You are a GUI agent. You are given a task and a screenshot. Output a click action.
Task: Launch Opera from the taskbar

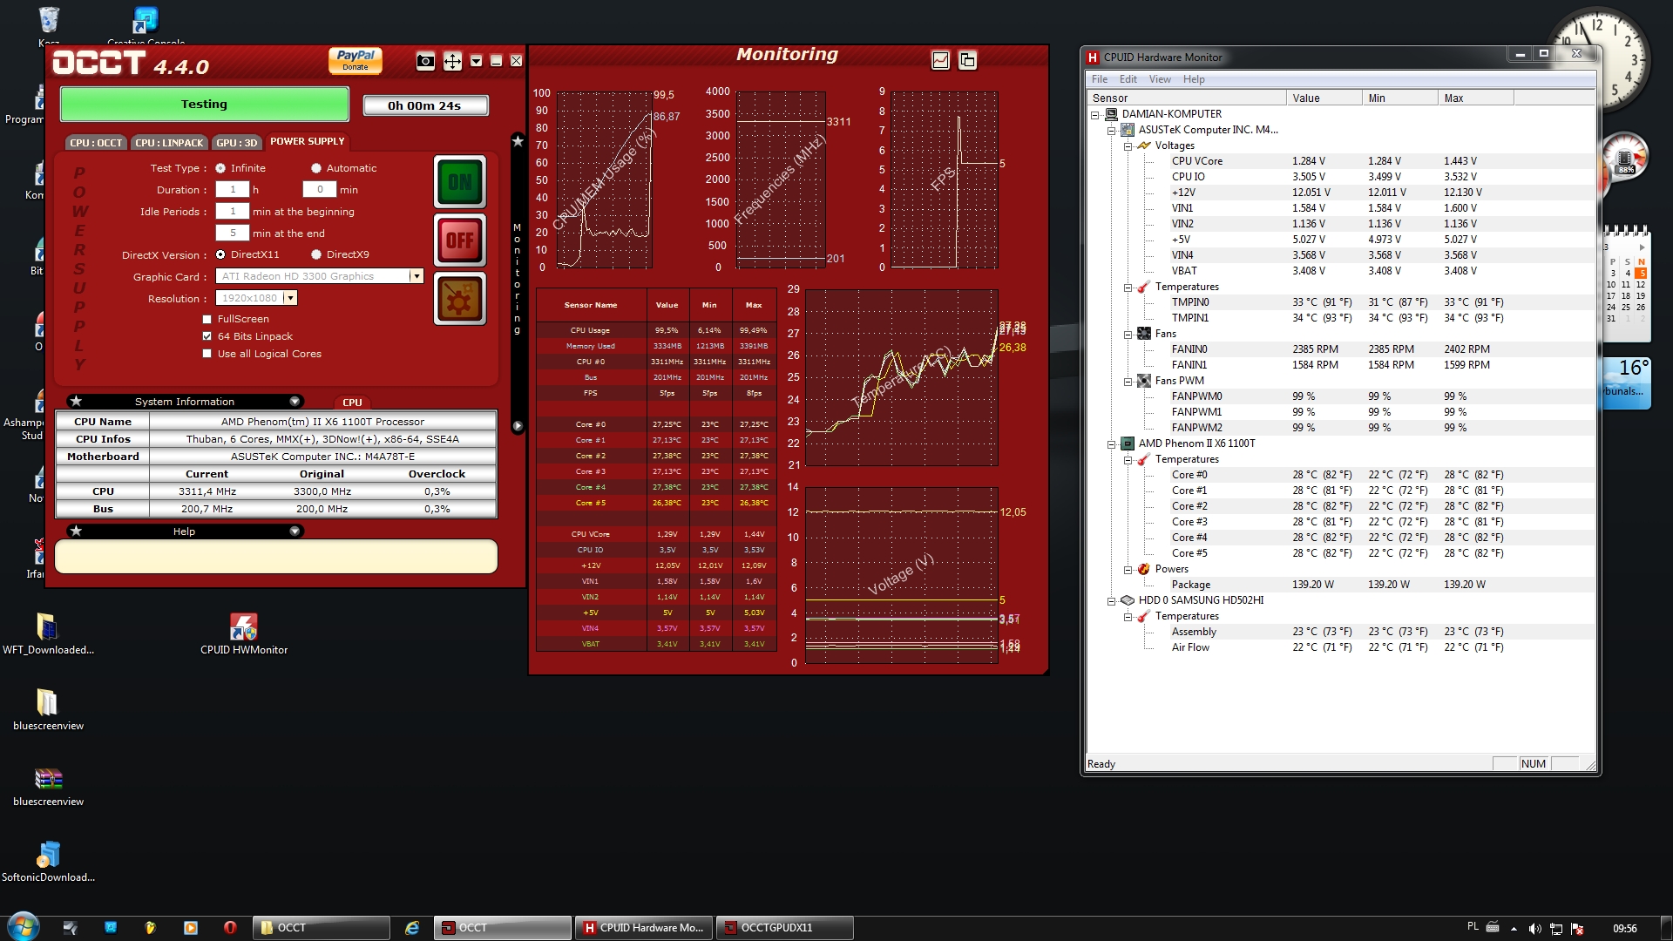click(230, 928)
